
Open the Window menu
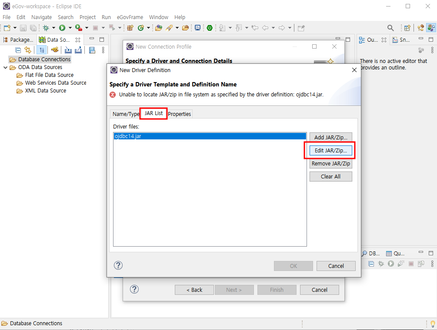coord(159,17)
